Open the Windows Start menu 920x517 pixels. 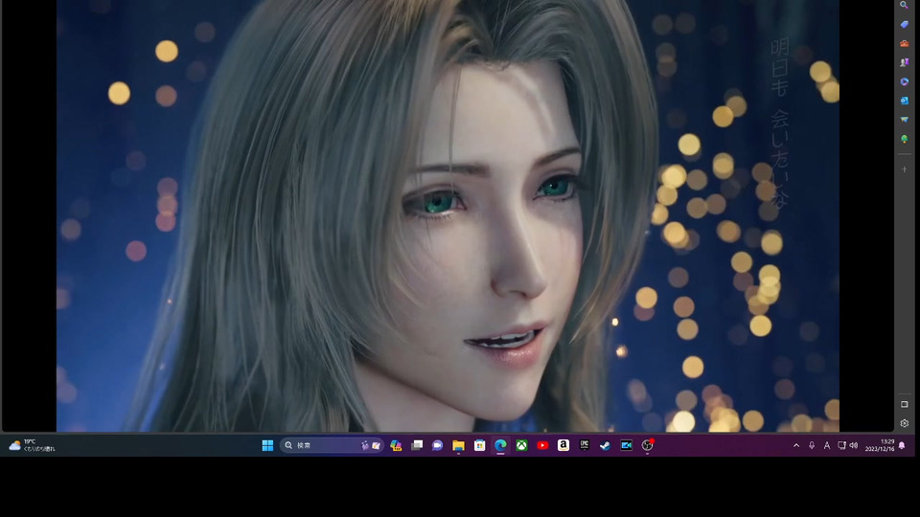tap(267, 445)
